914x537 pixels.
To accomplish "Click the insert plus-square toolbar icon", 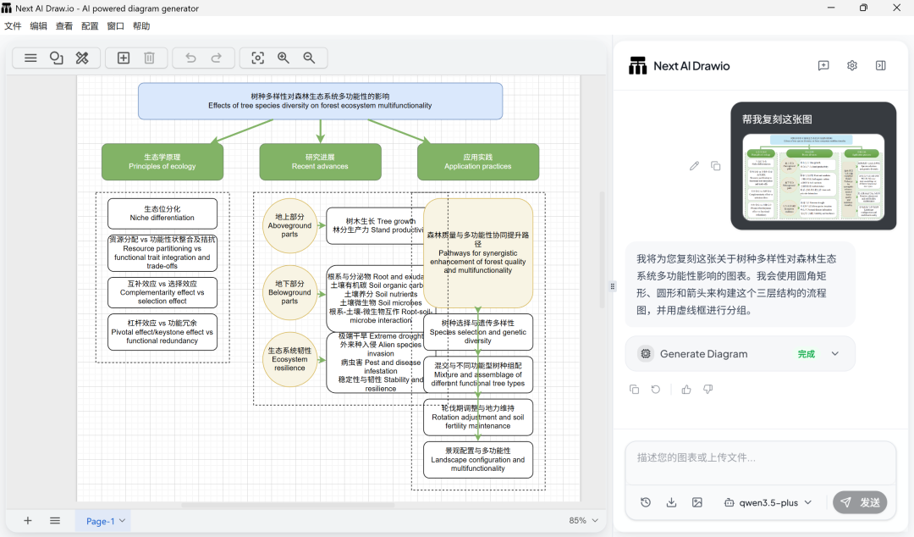I will click(124, 58).
